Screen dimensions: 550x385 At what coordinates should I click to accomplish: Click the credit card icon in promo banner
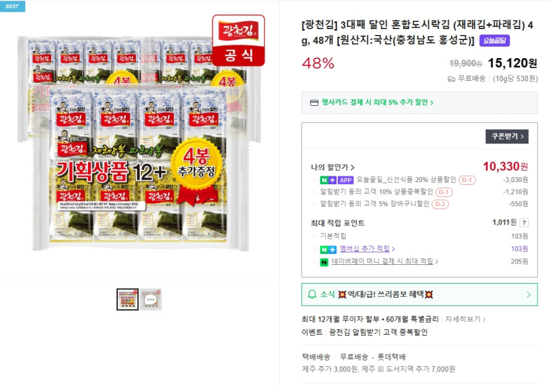(x=314, y=103)
